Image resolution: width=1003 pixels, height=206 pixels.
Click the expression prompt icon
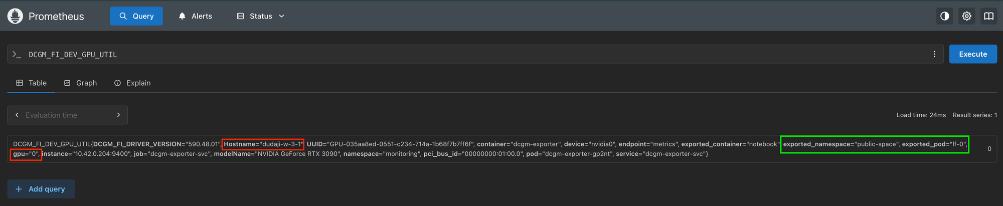click(17, 54)
